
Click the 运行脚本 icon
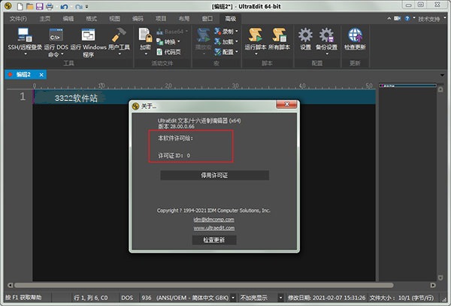[255, 35]
